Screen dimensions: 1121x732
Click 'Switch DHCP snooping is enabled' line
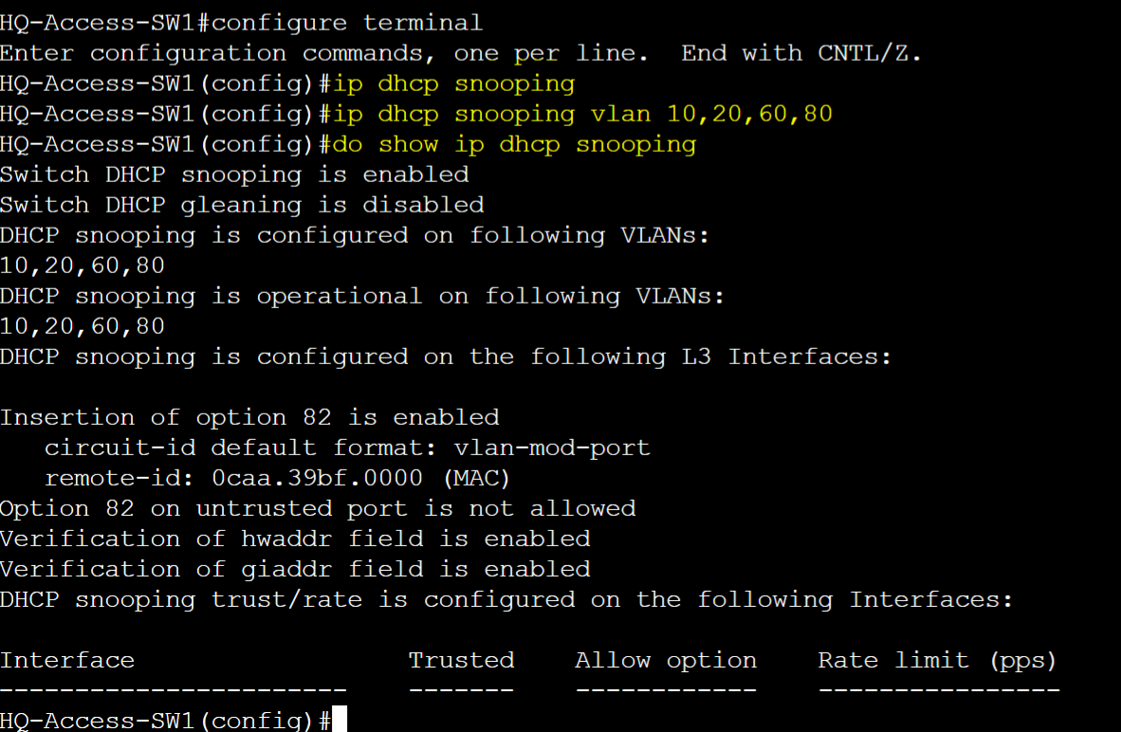[x=234, y=175]
